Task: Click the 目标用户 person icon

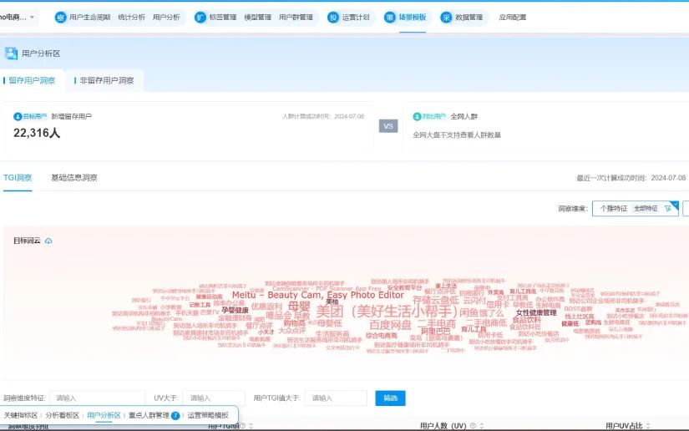Action: click(x=18, y=116)
